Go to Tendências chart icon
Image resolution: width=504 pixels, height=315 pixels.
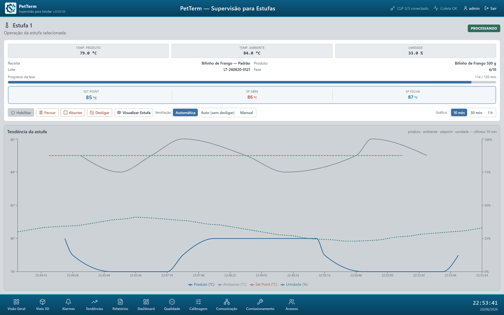(x=94, y=302)
